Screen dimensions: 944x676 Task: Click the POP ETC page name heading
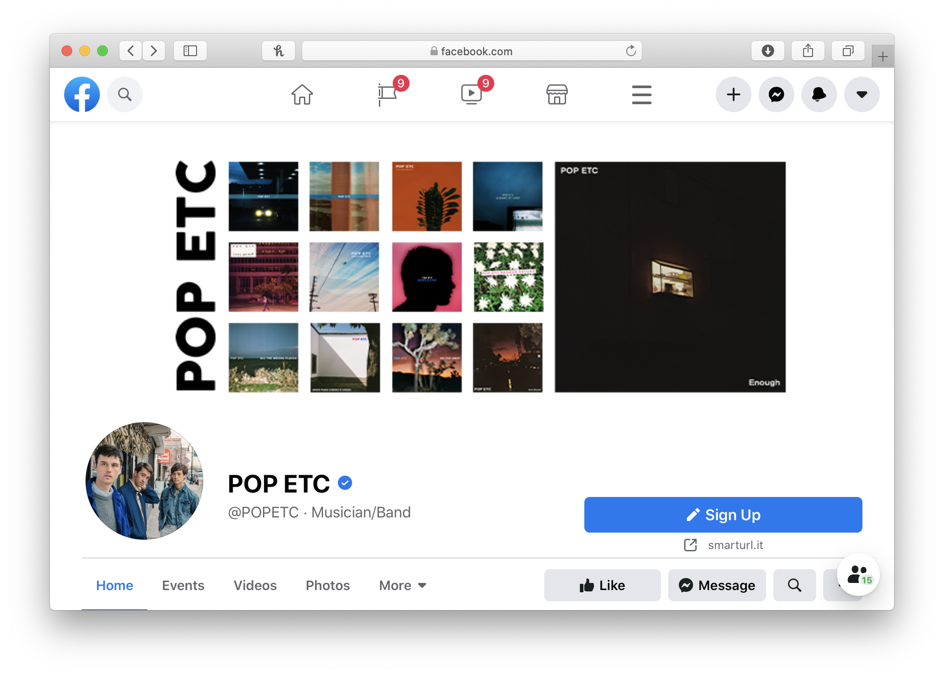(x=279, y=484)
